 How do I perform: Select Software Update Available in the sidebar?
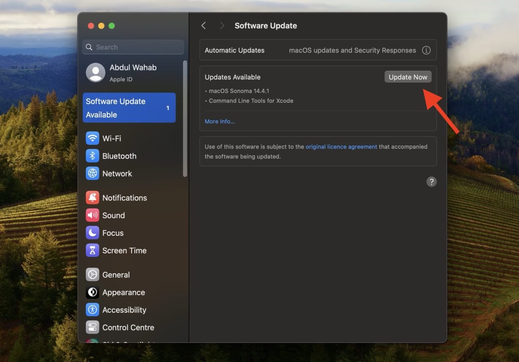pyautogui.click(x=129, y=108)
